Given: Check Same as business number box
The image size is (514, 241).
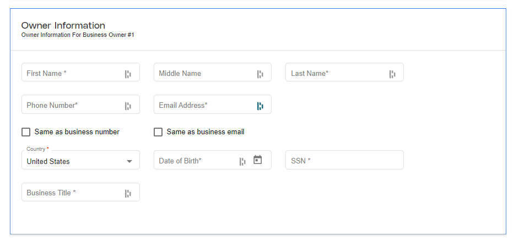Looking at the screenshot, I should (26, 132).
